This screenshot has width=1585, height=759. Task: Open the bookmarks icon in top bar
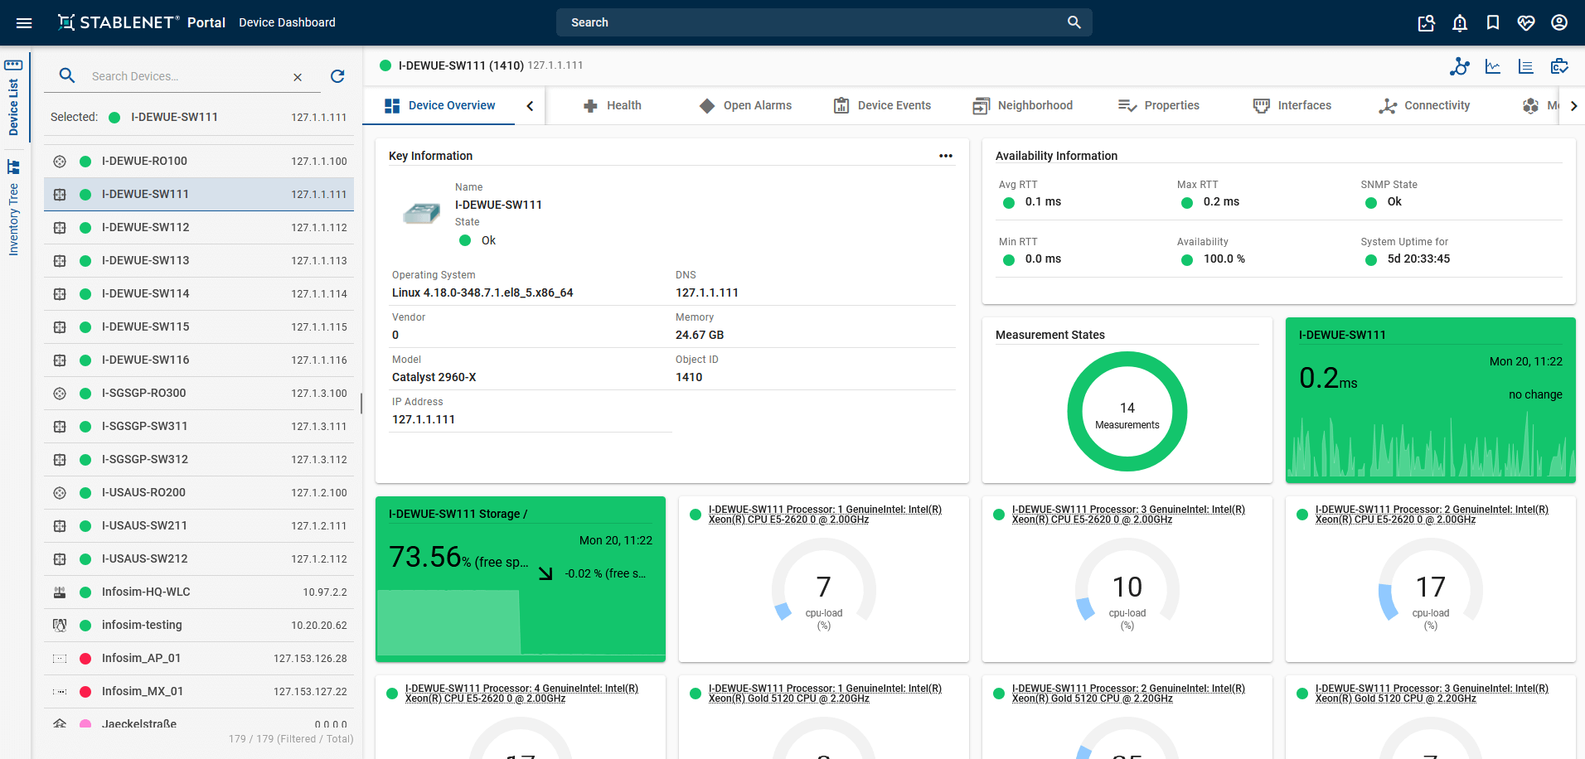[1493, 22]
